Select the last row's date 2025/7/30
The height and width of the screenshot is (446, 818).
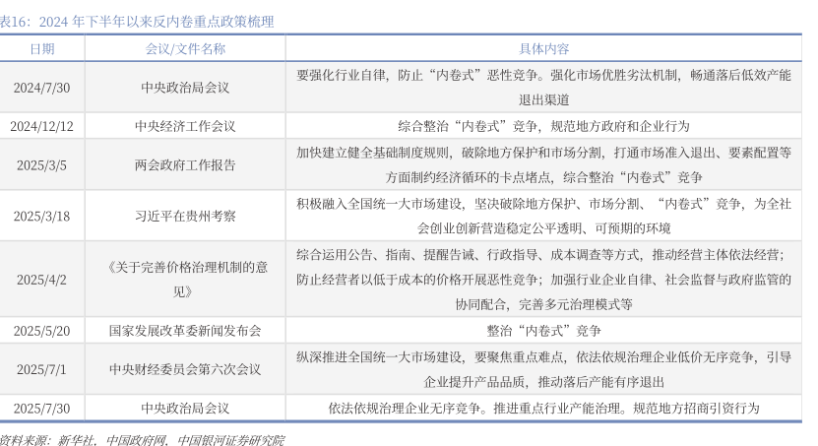point(41,408)
